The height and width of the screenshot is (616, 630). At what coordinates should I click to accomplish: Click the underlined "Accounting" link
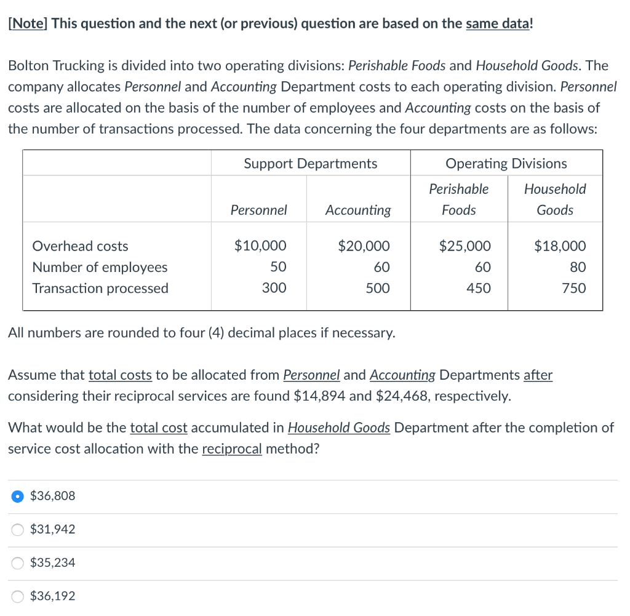click(402, 375)
